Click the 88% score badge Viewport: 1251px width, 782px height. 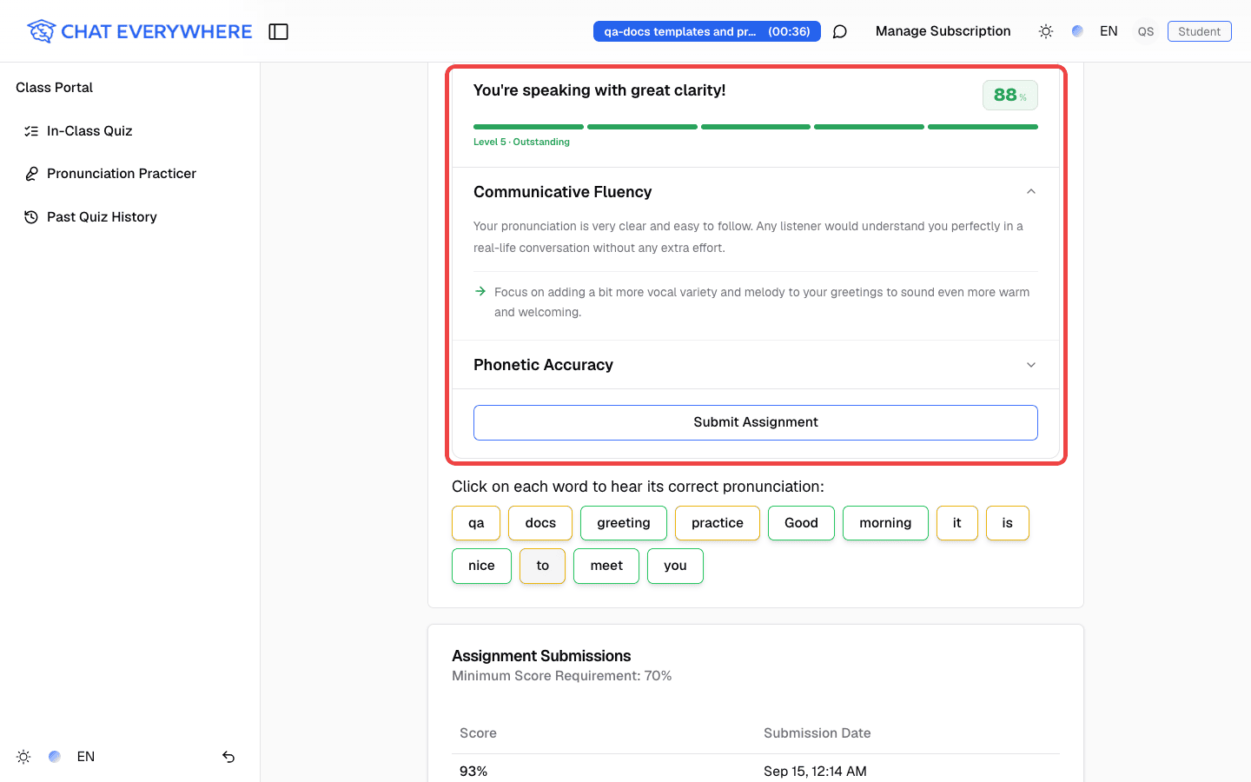[x=1010, y=96]
